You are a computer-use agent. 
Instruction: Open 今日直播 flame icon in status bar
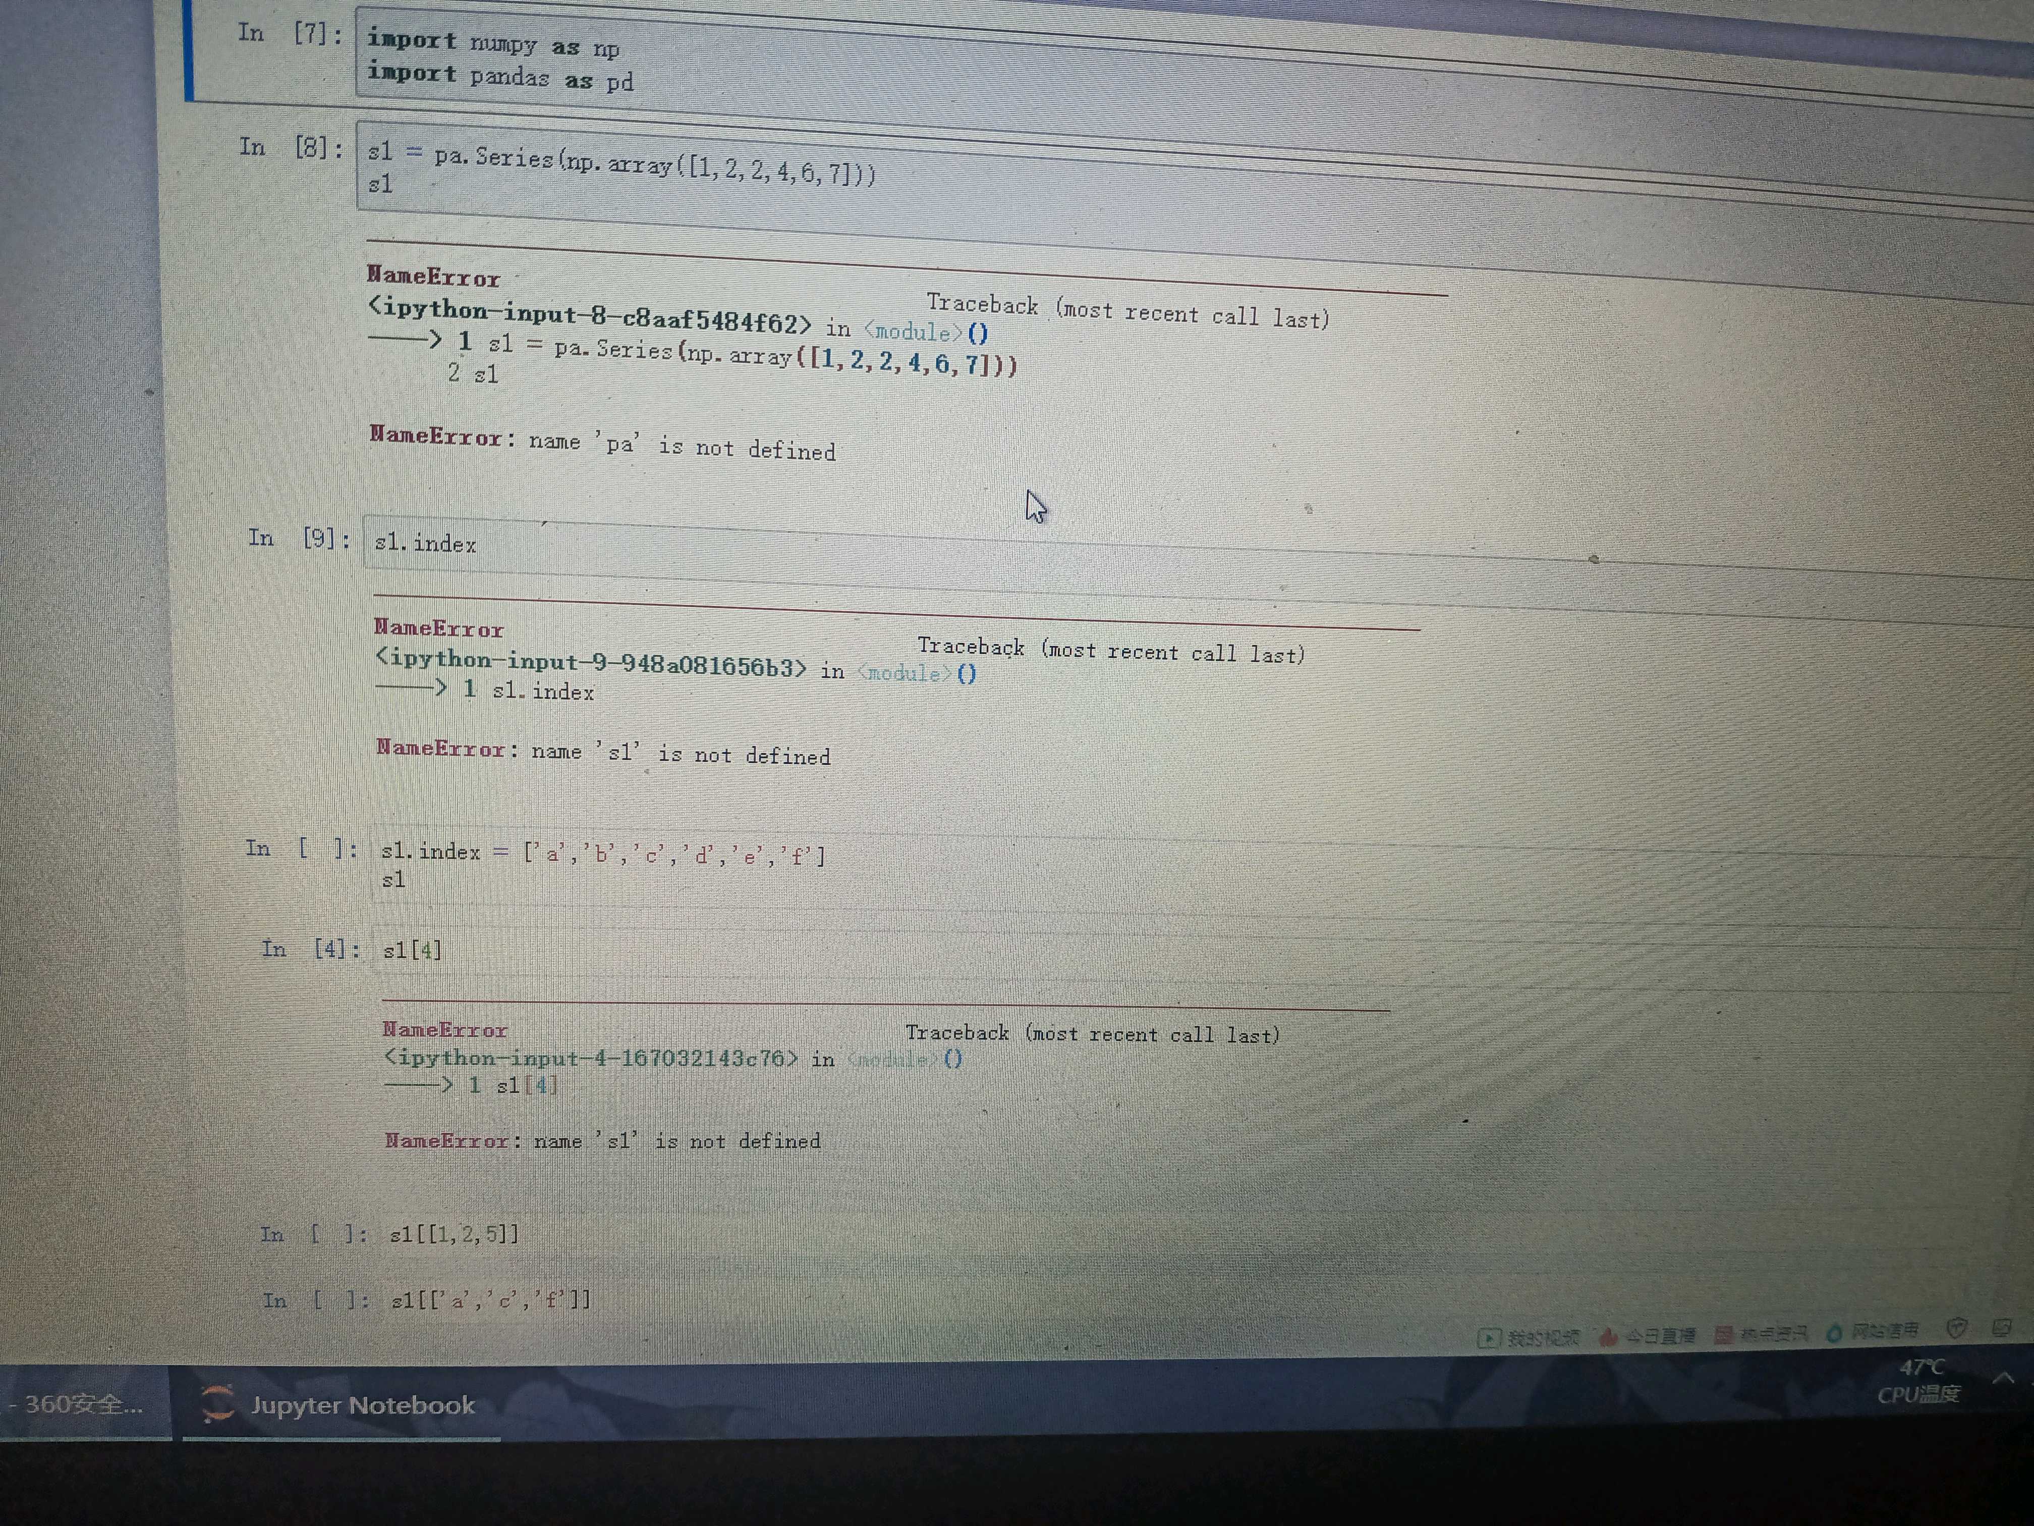1608,1337
